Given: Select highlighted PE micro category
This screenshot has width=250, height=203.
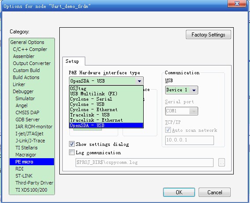Looking at the screenshot, I should coord(32,162).
